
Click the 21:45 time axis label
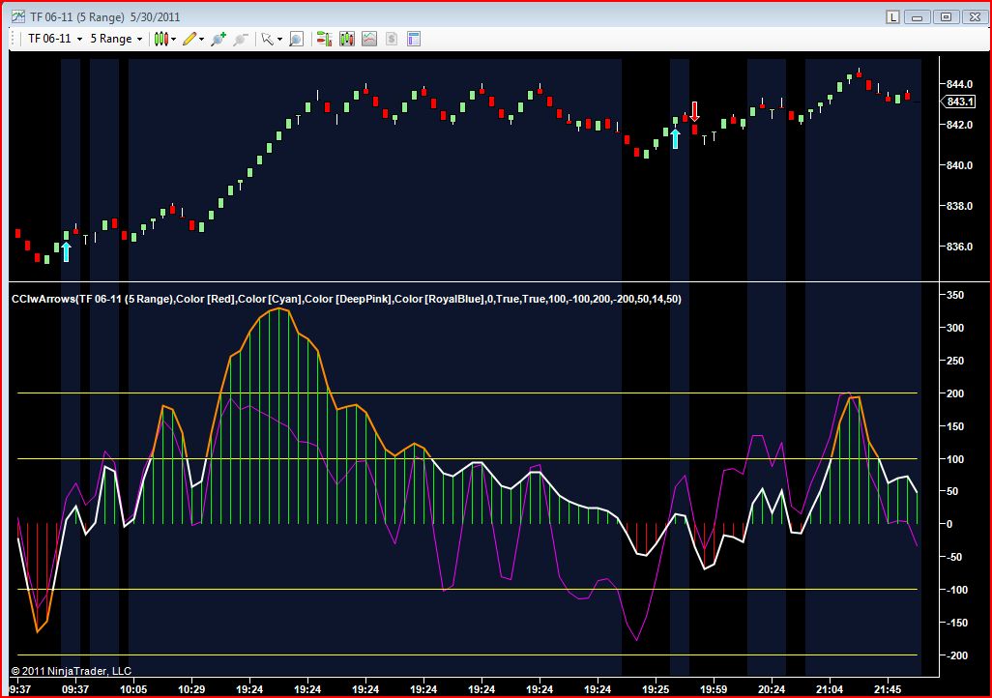(x=888, y=689)
